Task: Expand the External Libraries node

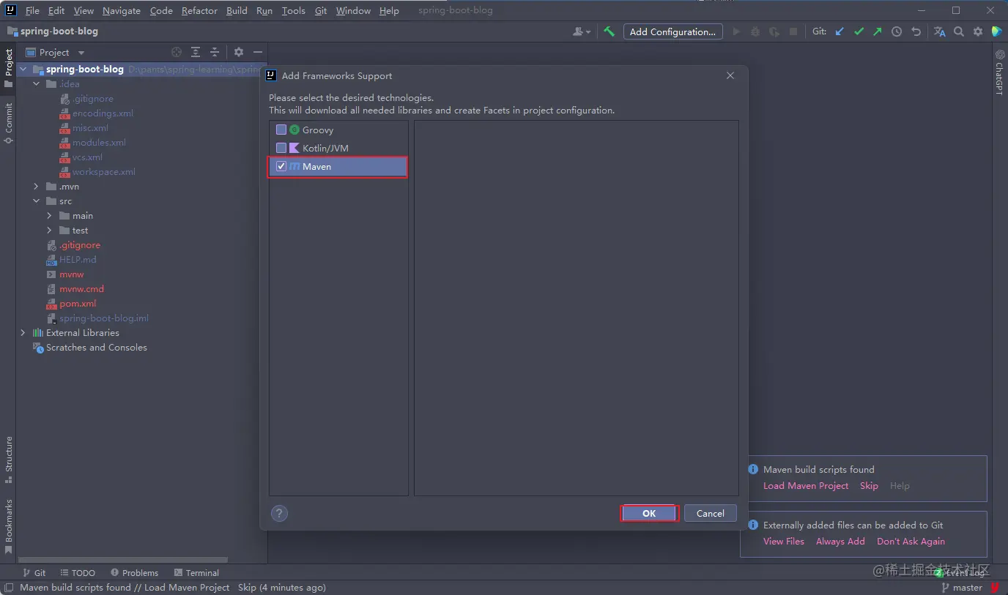Action: coord(23,333)
